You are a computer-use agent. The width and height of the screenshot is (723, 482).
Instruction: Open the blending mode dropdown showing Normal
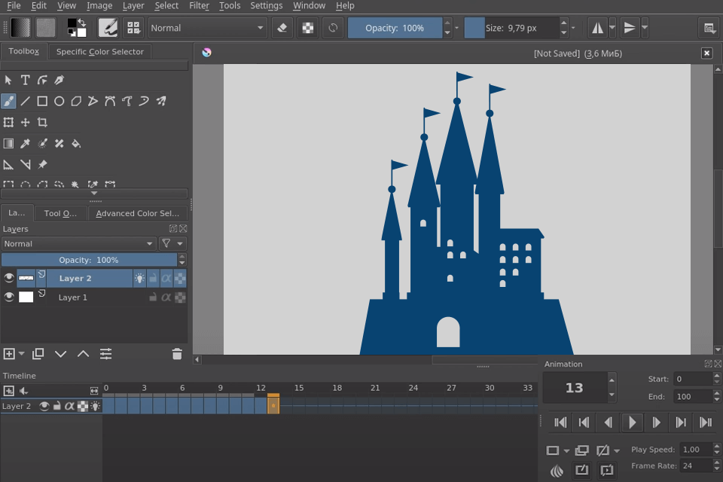click(x=79, y=243)
